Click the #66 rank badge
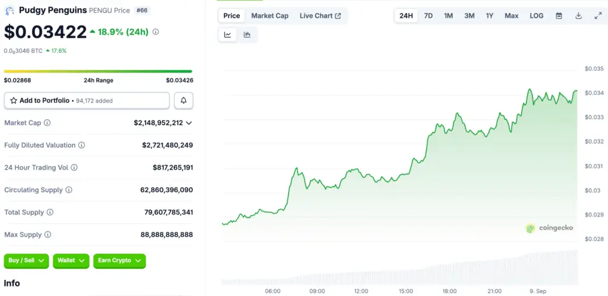Screen dimensions: 608x296 (x=142, y=11)
